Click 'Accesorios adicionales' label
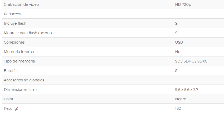This screenshot has width=224, height=115. 24,80
